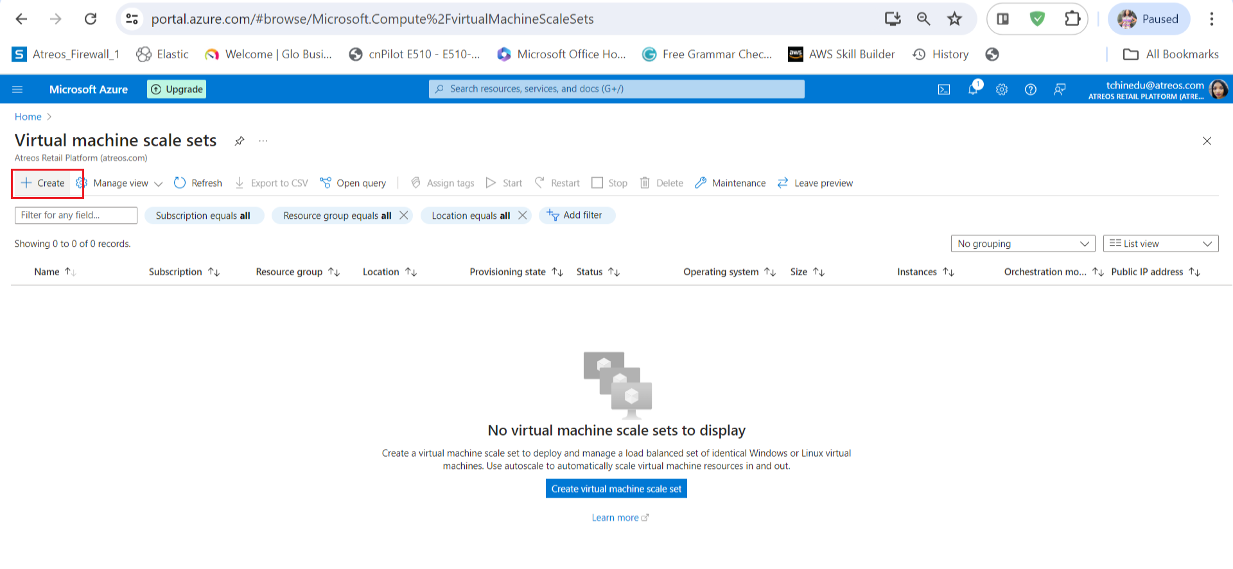This screenshot has height=569, width=1233.
Task: Click Create virtual machine scale set button
Action: coord(616,489)
